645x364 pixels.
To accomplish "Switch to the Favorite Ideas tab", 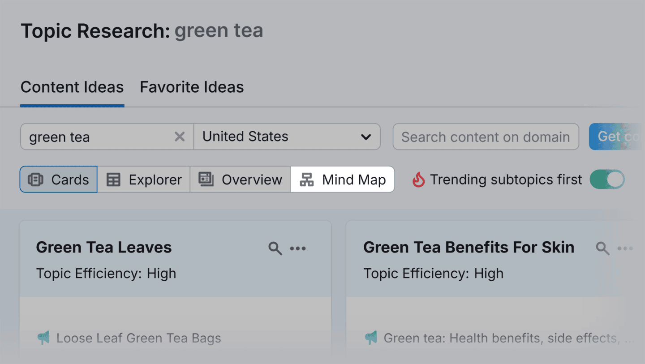I will coord(191,87).
